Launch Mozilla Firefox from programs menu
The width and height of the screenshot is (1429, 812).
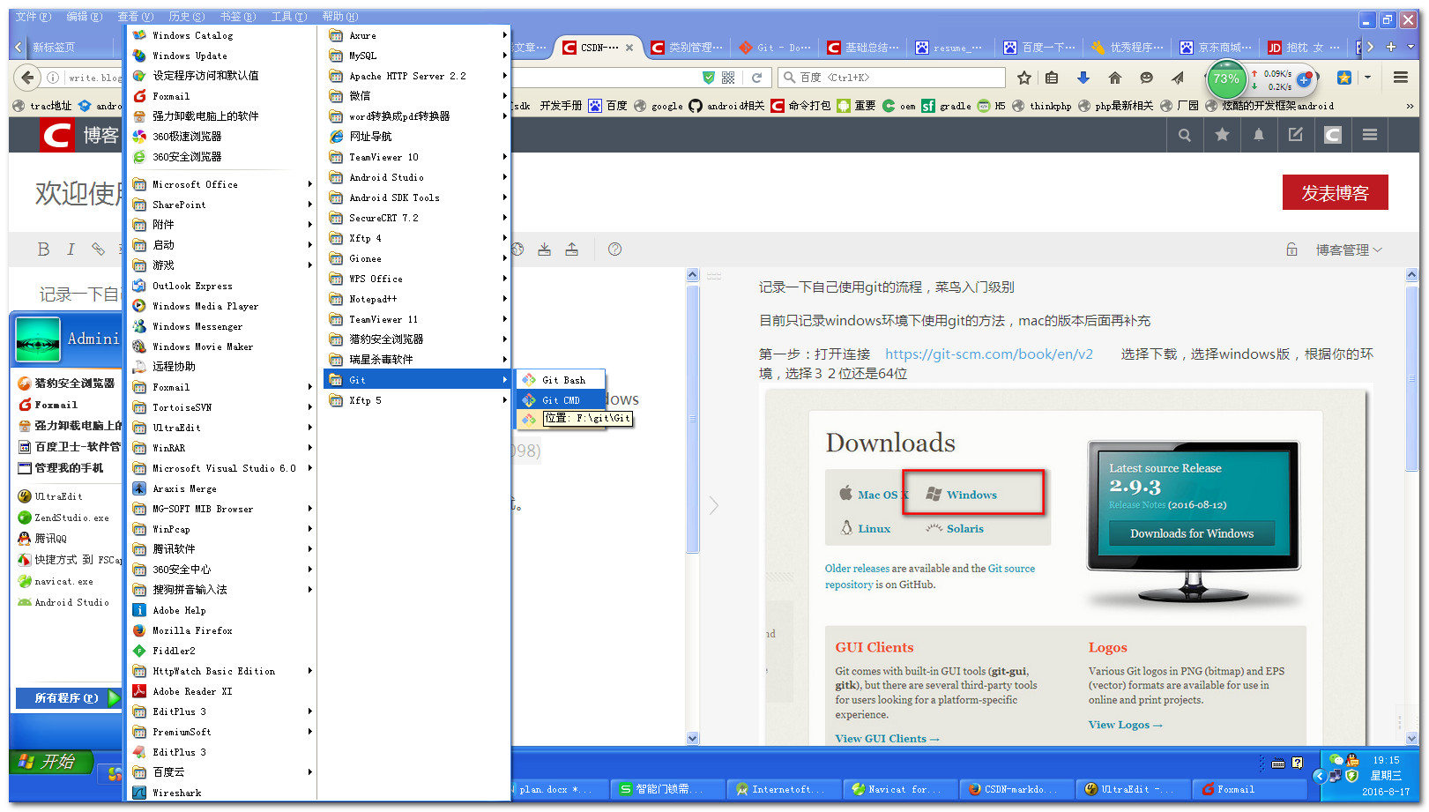222,630
